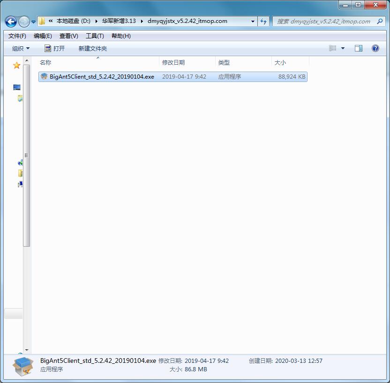Click the file name in the details pane
The height and width of the screenshot is (383, 390).
coord(98,361)
